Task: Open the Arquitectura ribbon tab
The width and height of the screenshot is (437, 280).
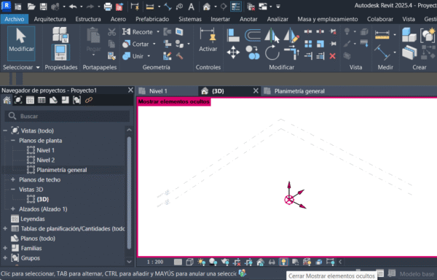Action: pos(50,19)
